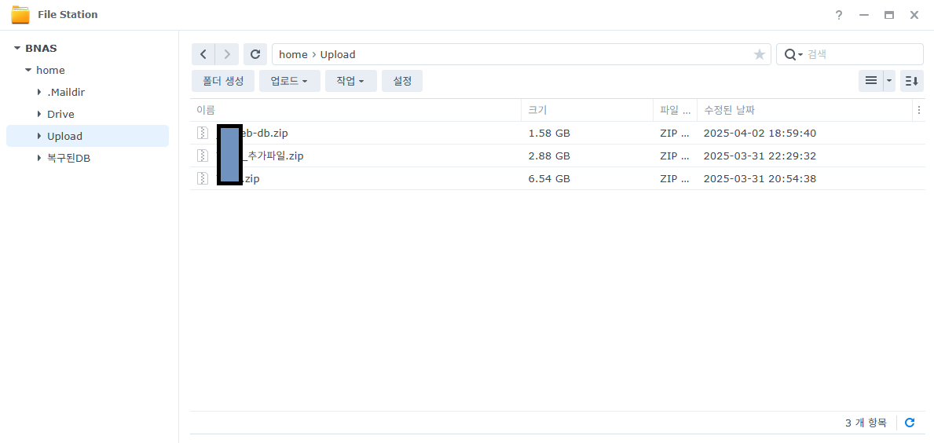Open the sort order icon
934x443 pixels.
(911, 80)
